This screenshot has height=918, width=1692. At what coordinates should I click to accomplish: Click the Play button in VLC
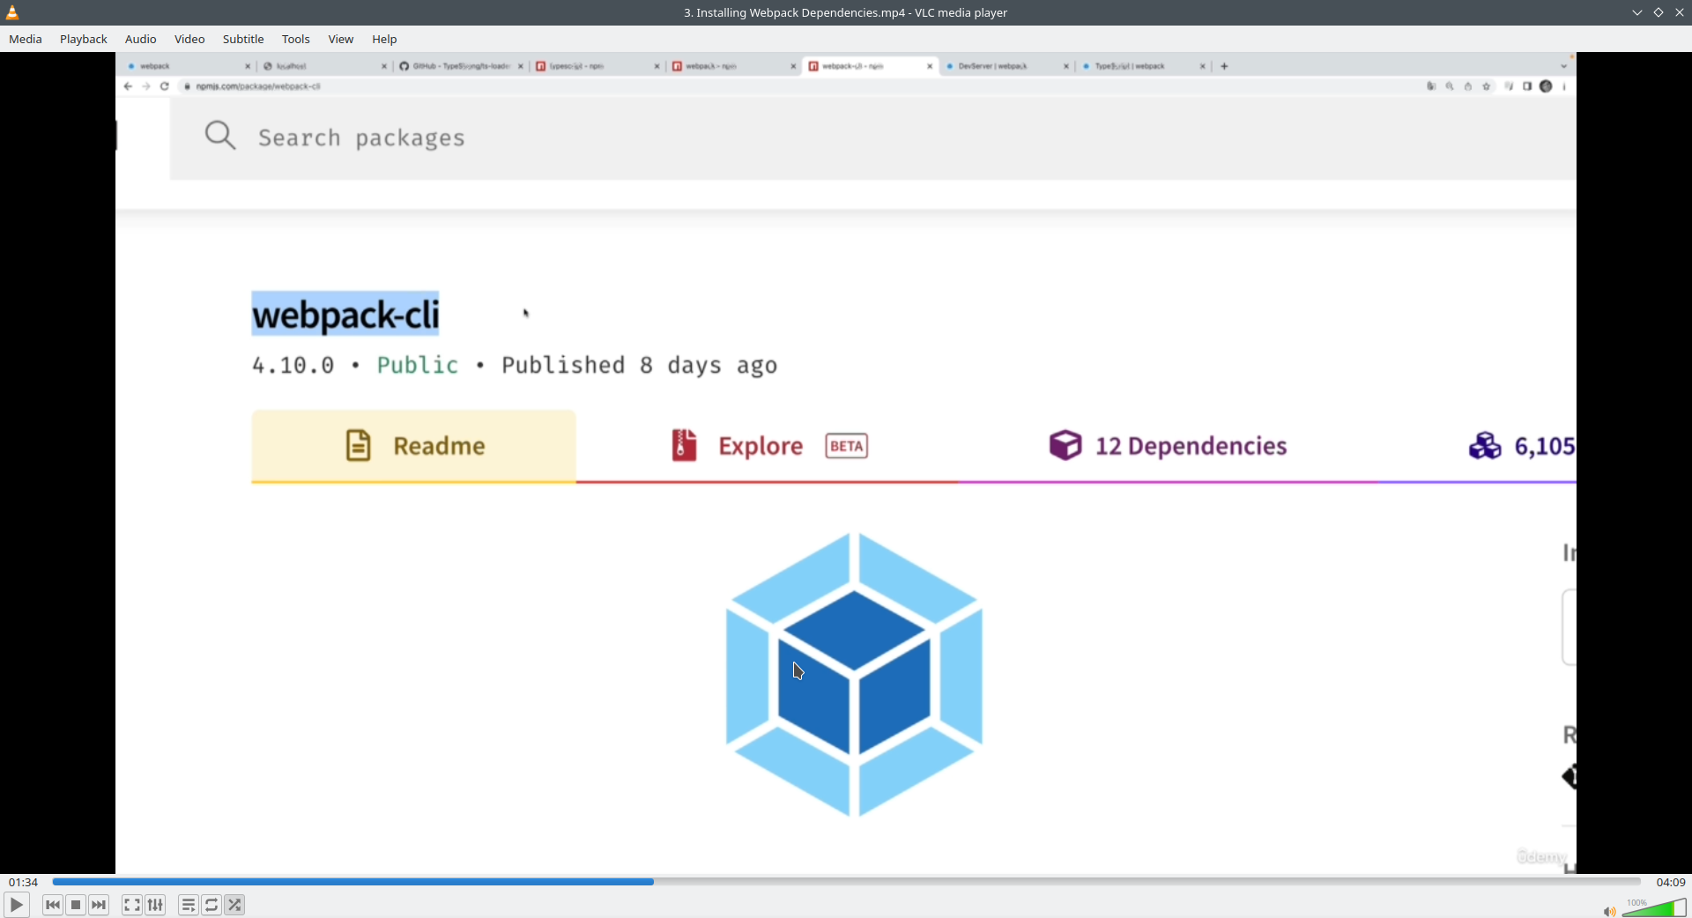tap(17, 905)
